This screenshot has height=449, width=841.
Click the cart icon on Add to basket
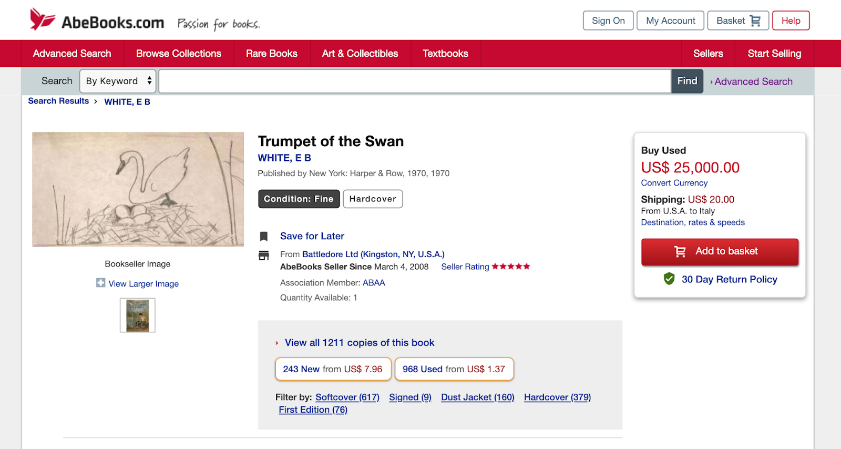[680, 251]
